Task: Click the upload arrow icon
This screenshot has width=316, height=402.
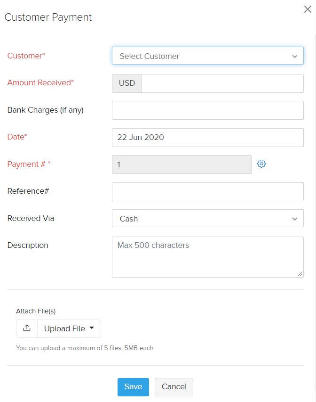Action: point(27,328)
